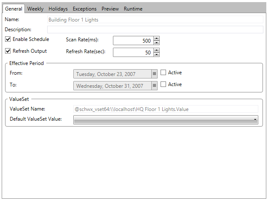This screenshot has height=200, width=268.
Task: Click the Name text field
Action: pyautogui.click(x=155, y=19)
